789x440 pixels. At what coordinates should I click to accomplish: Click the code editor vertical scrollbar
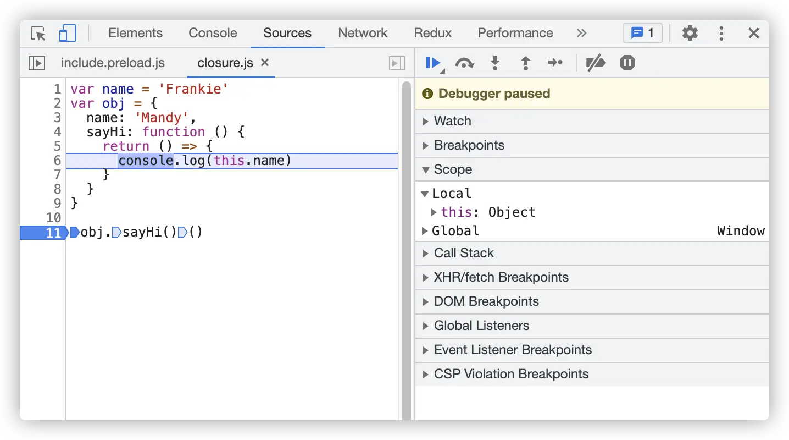point(407,248)
